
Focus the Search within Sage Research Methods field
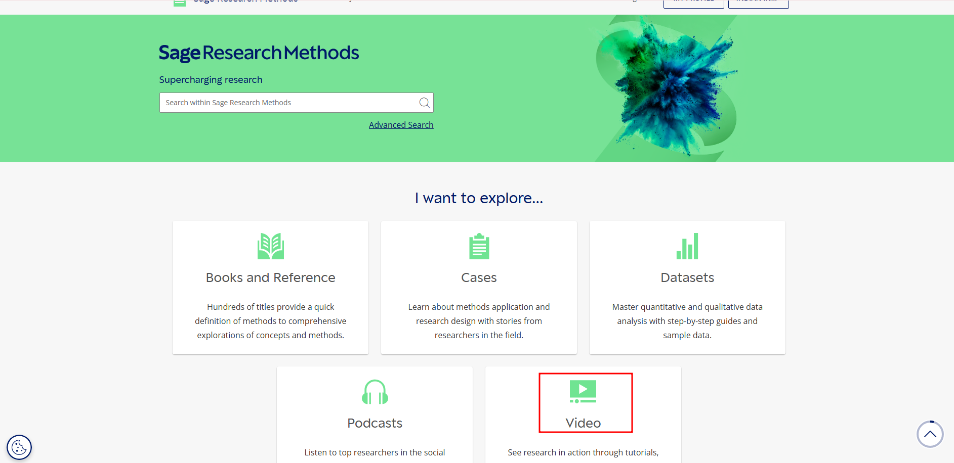pos(288,103)
